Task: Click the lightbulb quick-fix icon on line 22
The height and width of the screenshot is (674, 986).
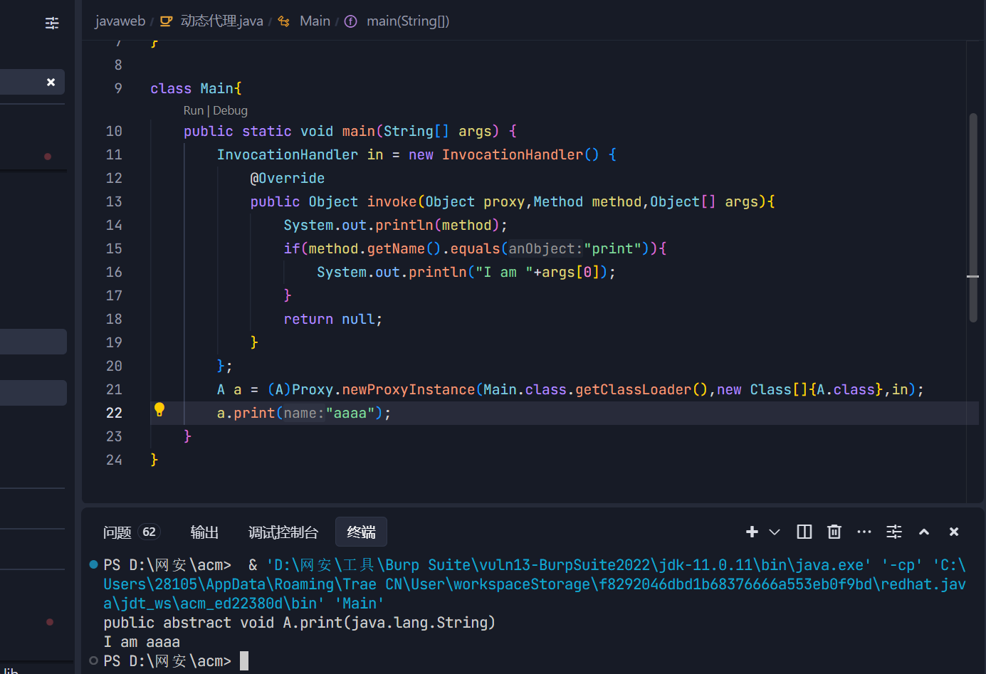Action: (x=159, y=409)
